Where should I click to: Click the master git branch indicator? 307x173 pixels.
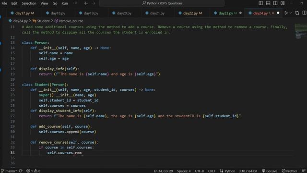click(x=9, y=171)
